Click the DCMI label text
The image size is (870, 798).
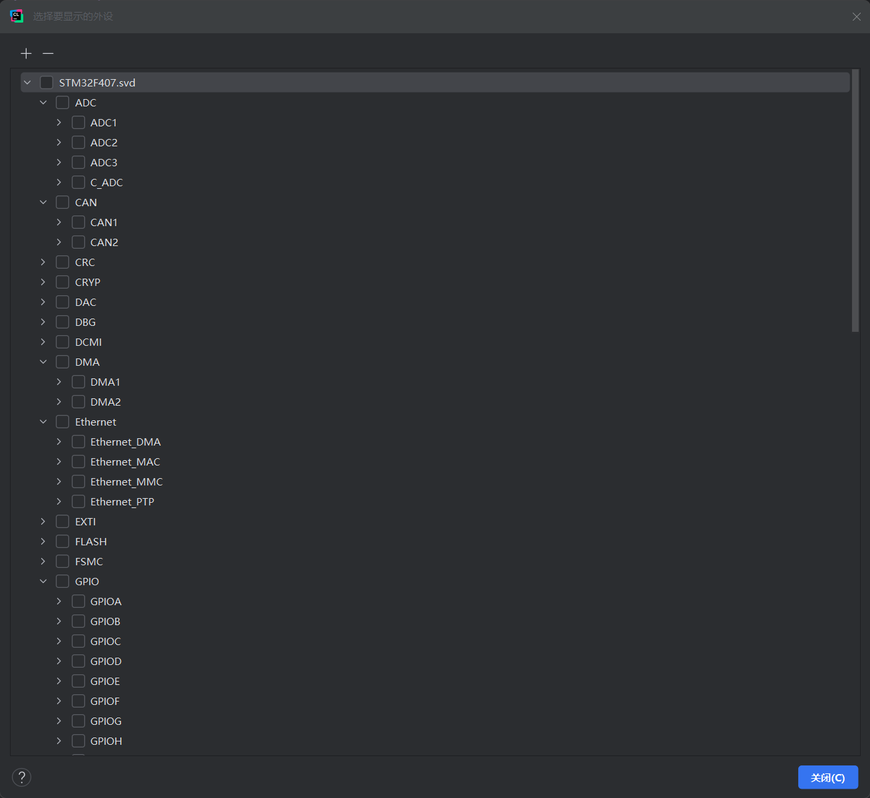[x=88, y=342]
